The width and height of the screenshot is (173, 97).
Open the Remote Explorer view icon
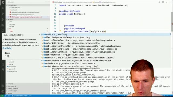point(3,31)
